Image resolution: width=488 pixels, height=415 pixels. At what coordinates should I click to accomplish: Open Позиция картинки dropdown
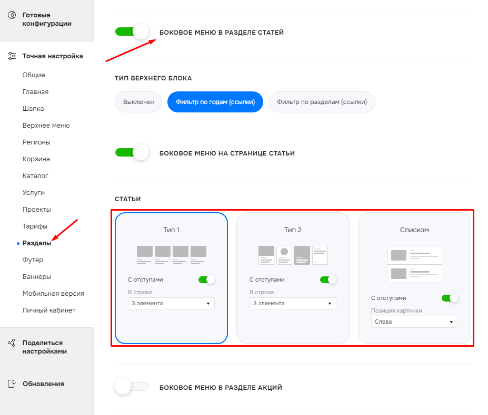[414, 321]
